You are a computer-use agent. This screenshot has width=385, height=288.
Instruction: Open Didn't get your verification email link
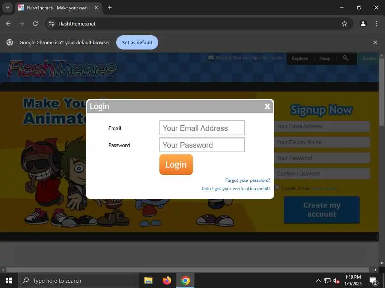(236, 188)
